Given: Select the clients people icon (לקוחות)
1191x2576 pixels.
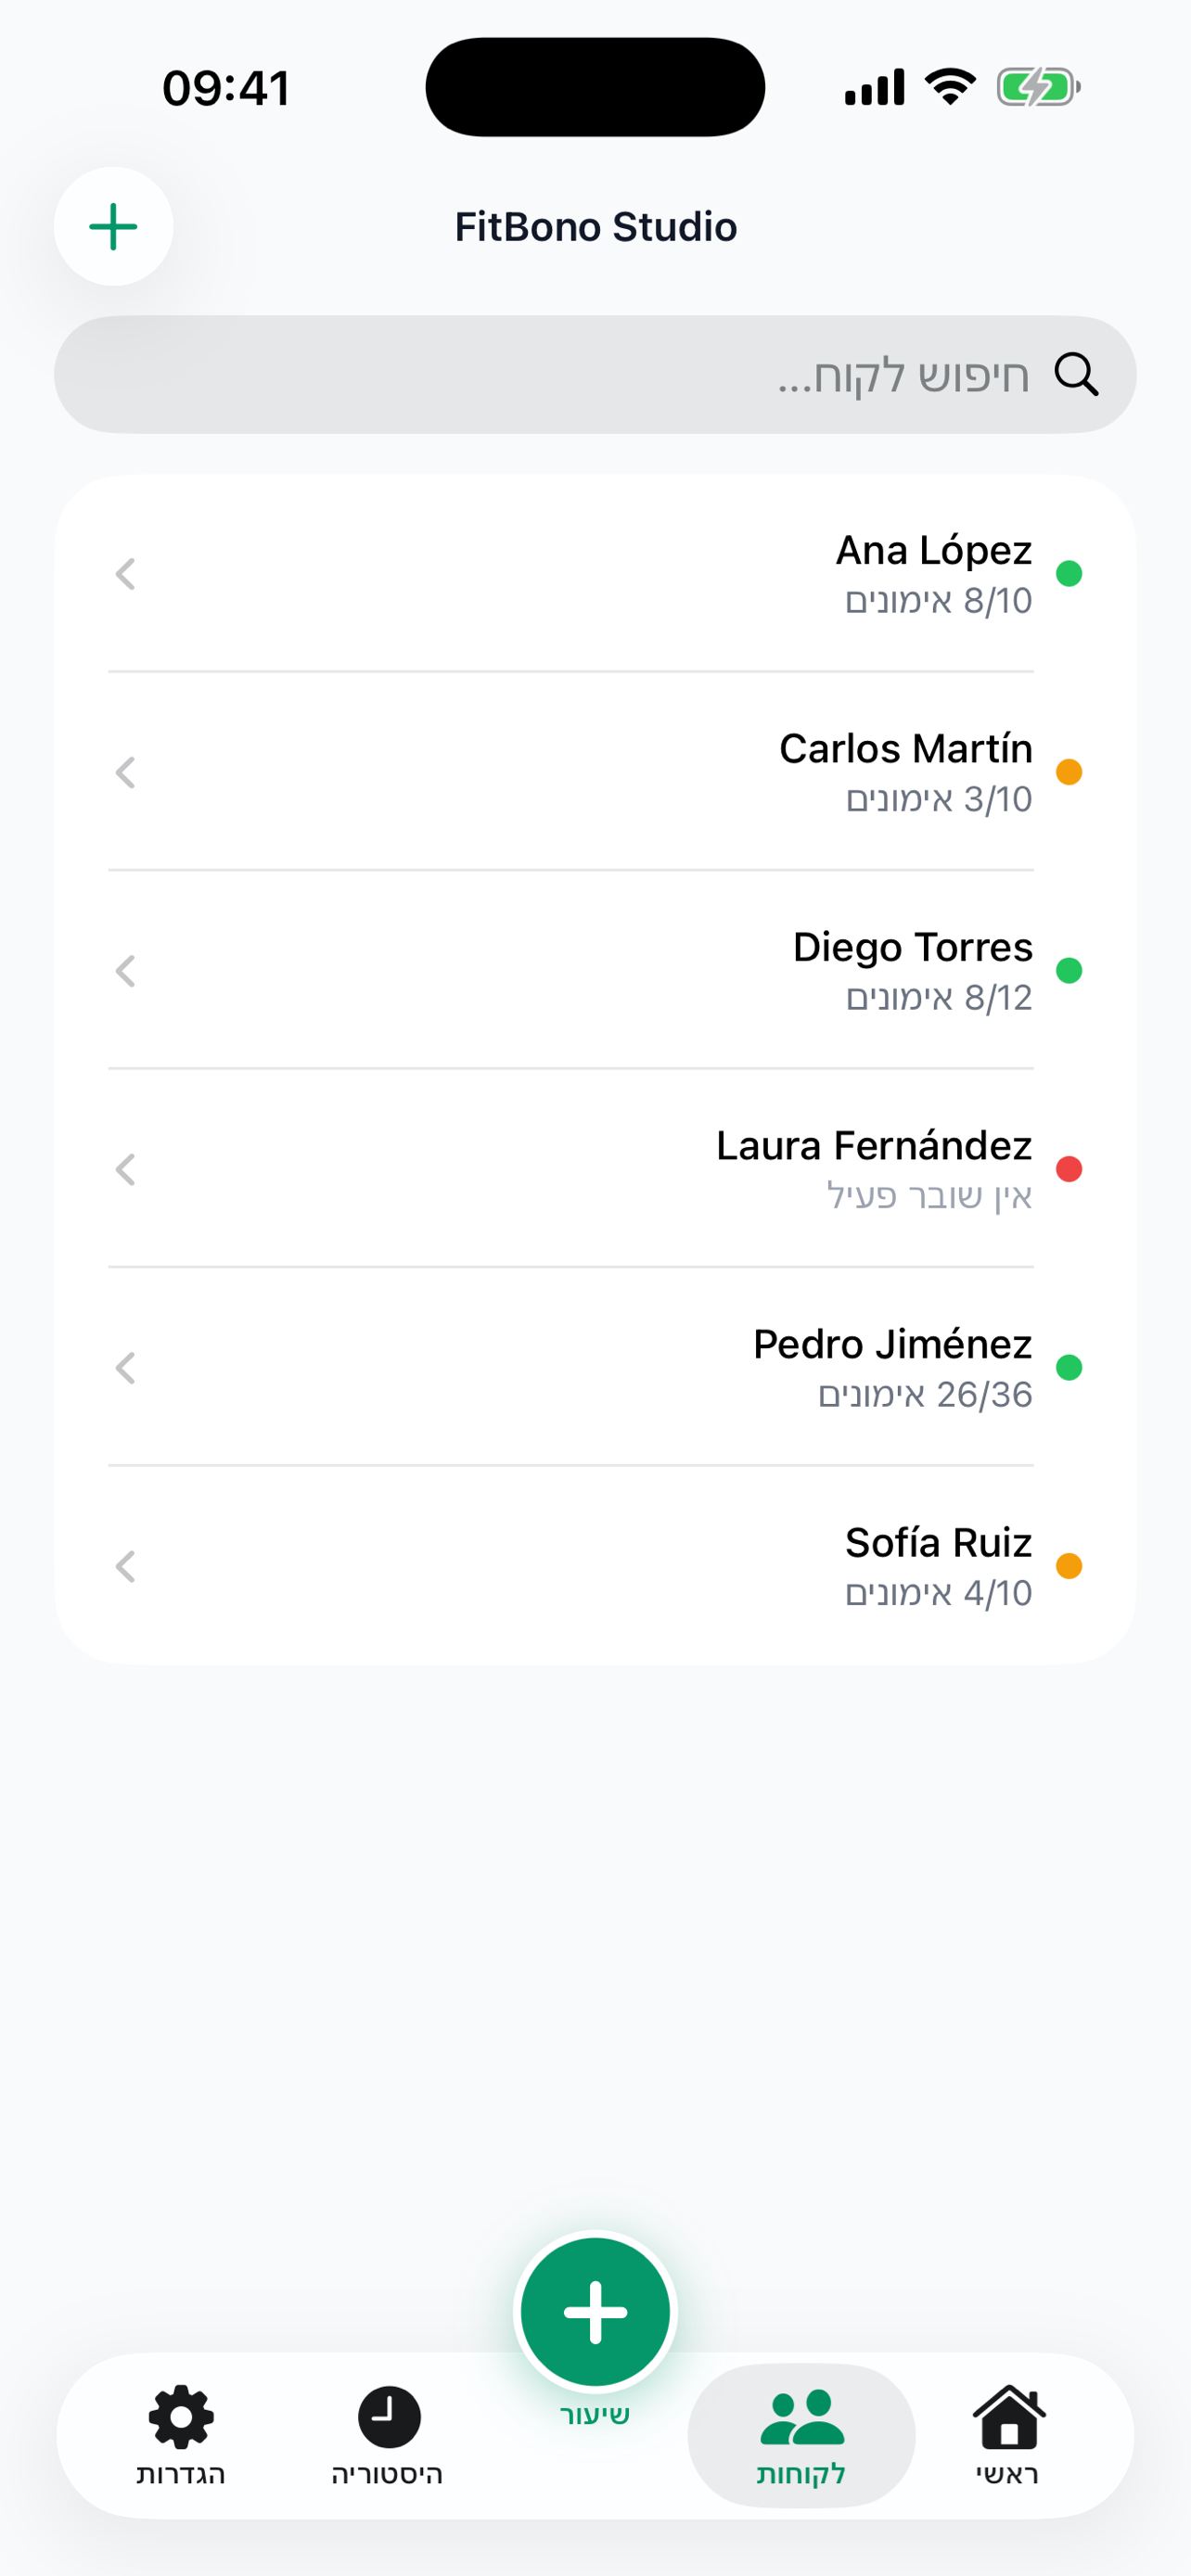Looking at the screenshot, I should [802, 2418].
